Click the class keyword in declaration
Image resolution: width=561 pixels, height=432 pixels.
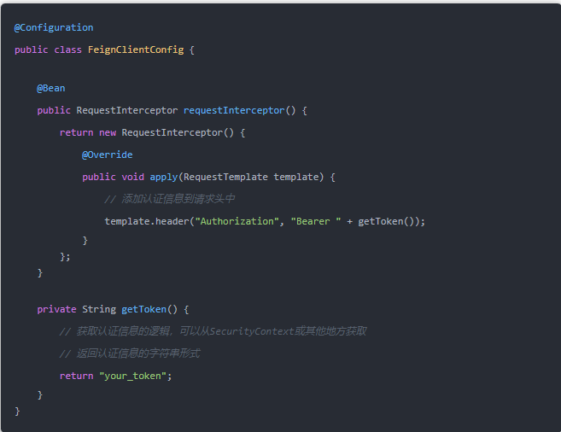67,50
